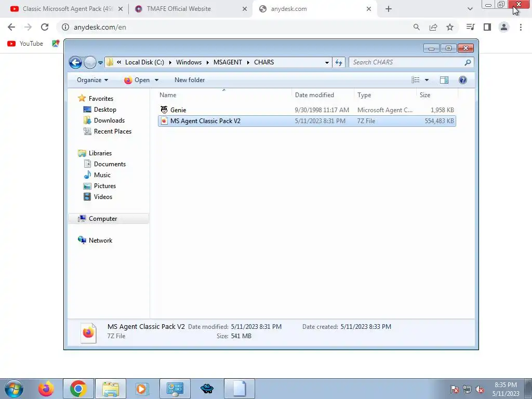Open Desktop in the navigation pane
Viewport: 532px width, 399px height.
point(105,110)
